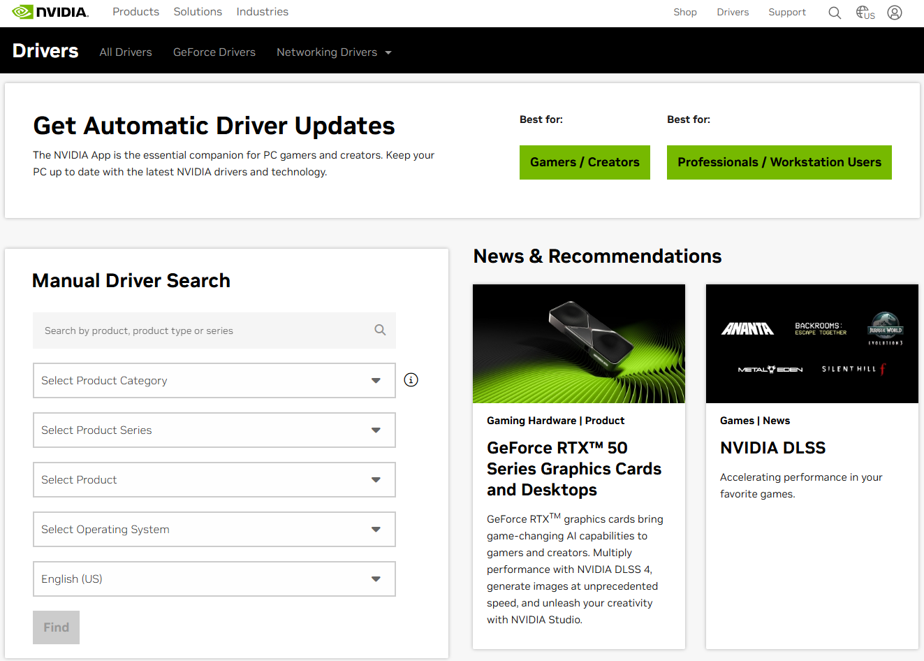Click the info icon beside Product Category
Viewport: 924px width, 661px height.
(x=411, y=380)
